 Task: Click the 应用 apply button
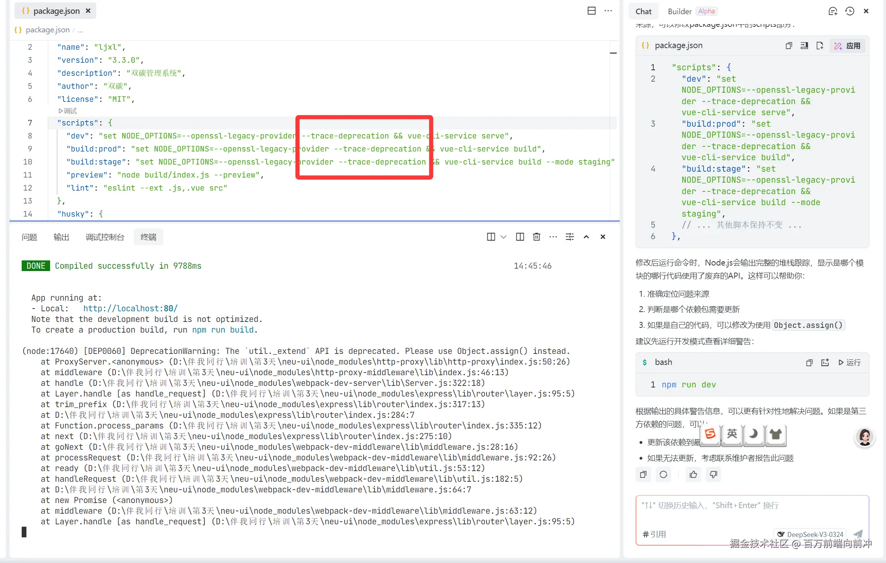click(x=847, y=46)
